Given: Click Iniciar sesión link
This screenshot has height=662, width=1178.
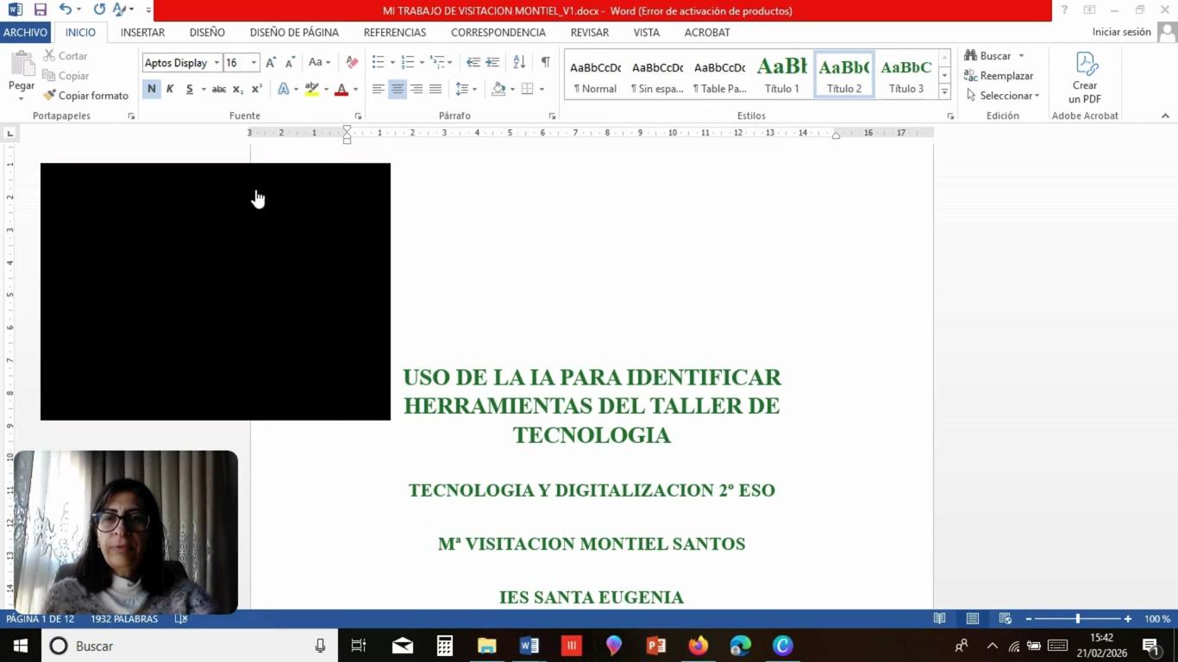Looking at the screenshot, I should (1121, 32).
